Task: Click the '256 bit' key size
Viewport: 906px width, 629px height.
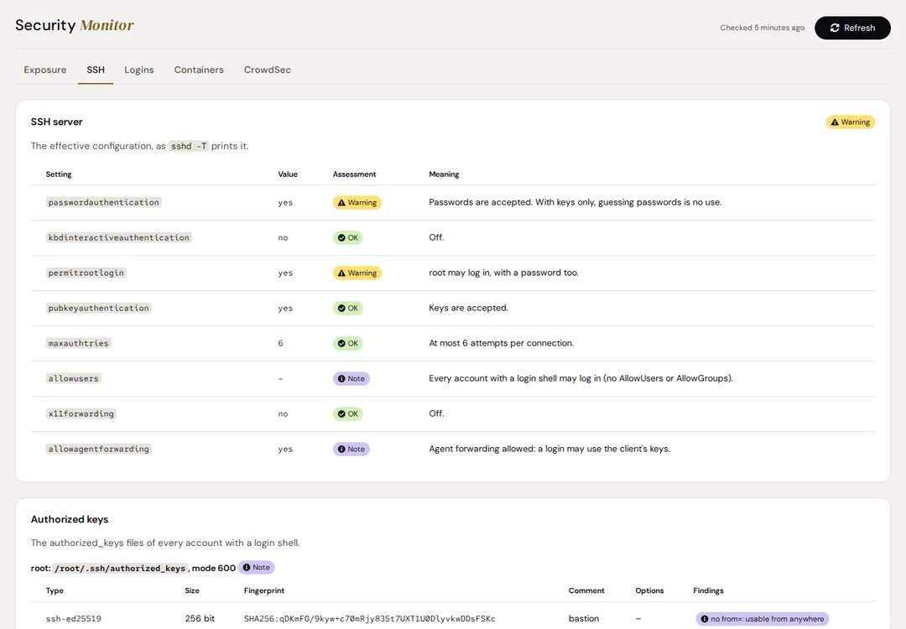Action: click(x=200, y=619)
